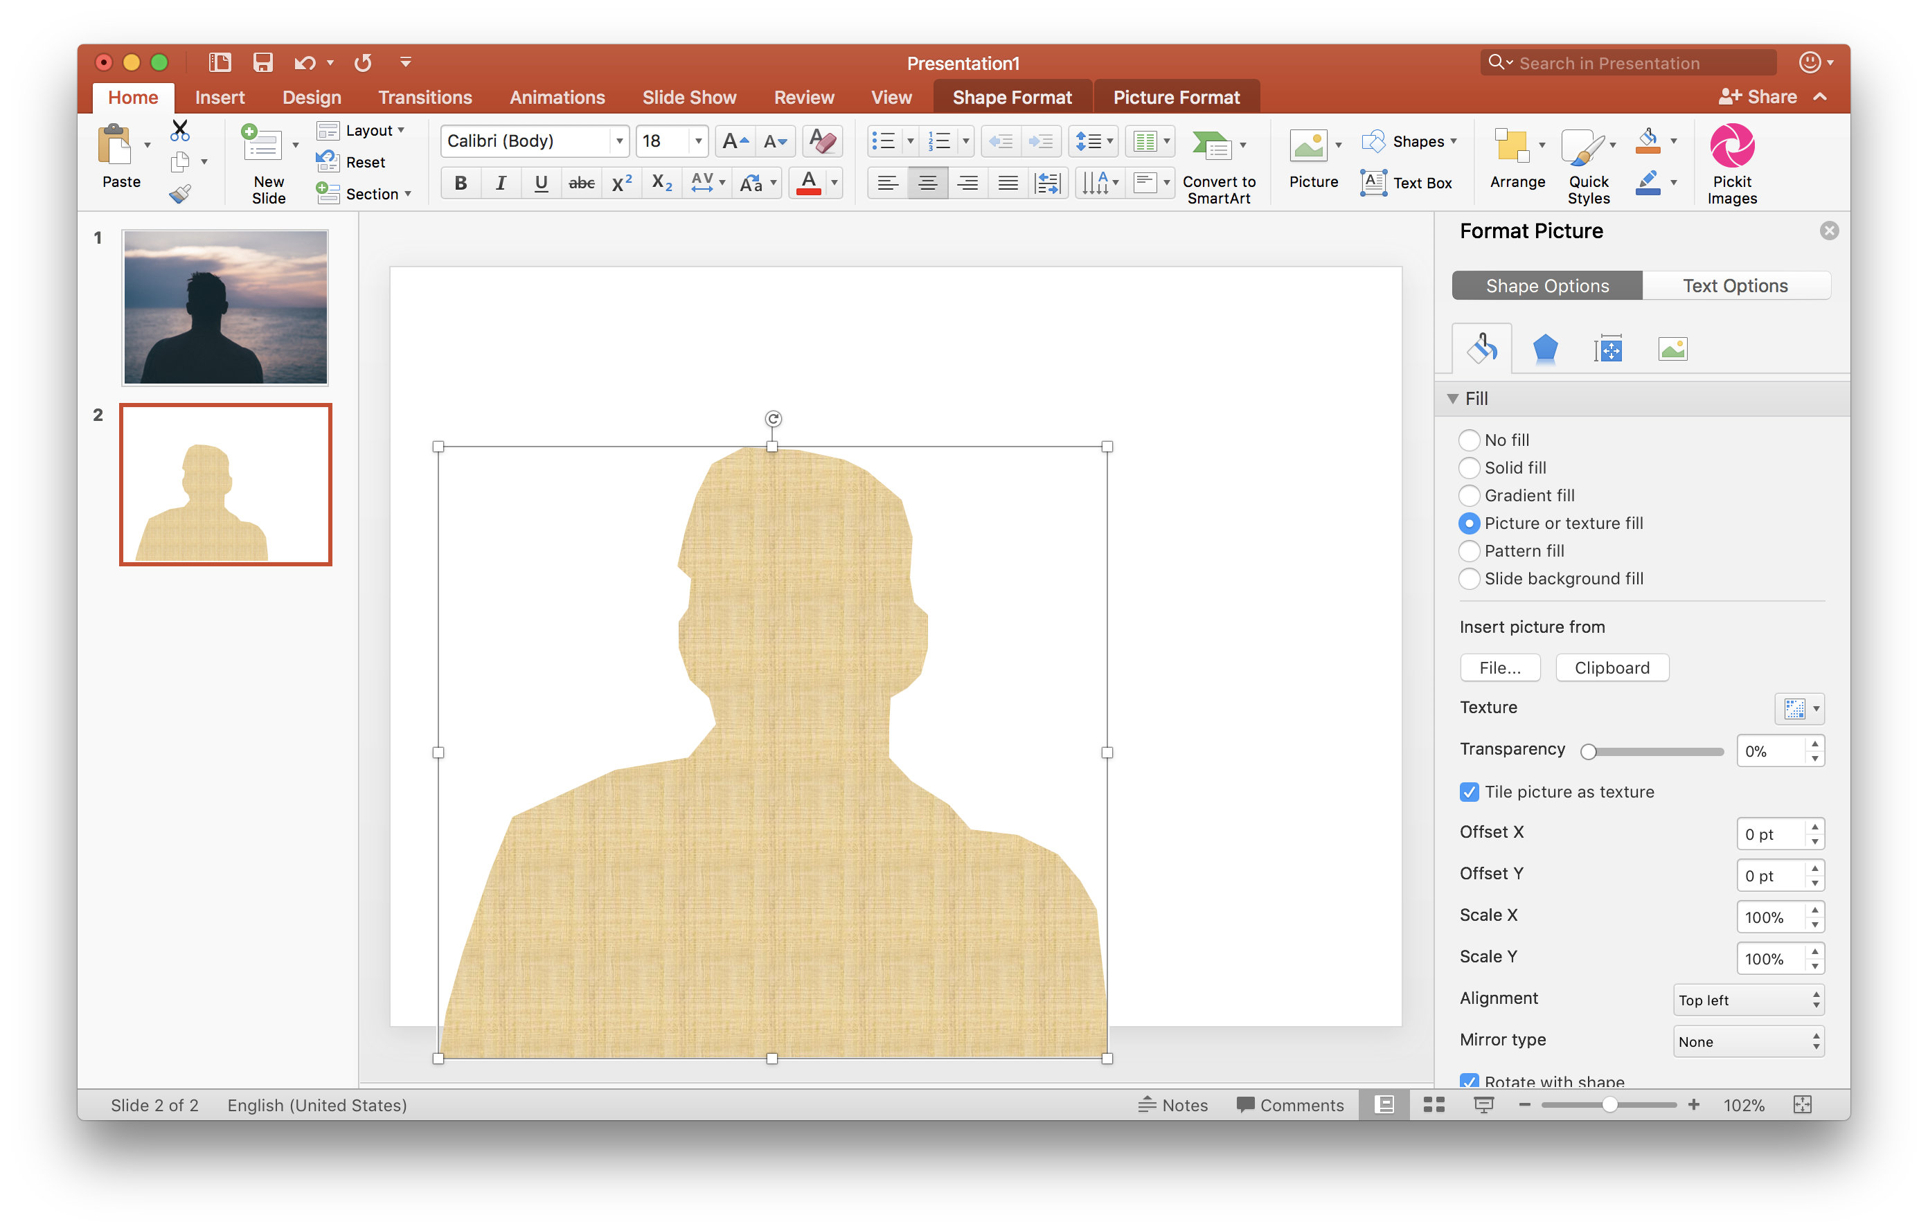Open the Mirror type dropdown
This screenshot has width=1928, height=1231.
1748,1041
